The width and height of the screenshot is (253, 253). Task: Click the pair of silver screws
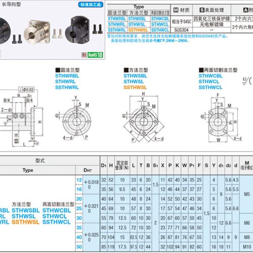[x=58, y=33]
